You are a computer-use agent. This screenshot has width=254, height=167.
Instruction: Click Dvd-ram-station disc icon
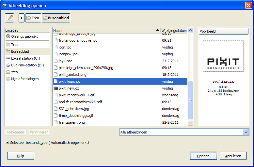(8, 65)
